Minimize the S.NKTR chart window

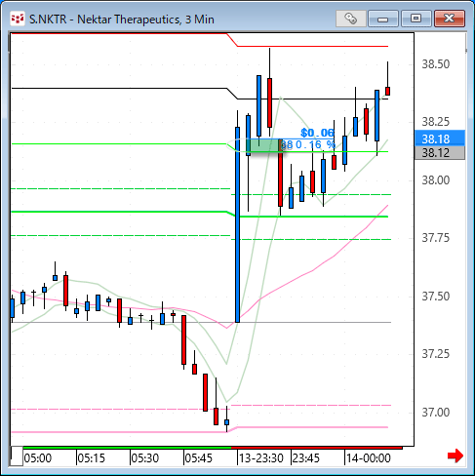pyautogui.click(x=383, y=19)
